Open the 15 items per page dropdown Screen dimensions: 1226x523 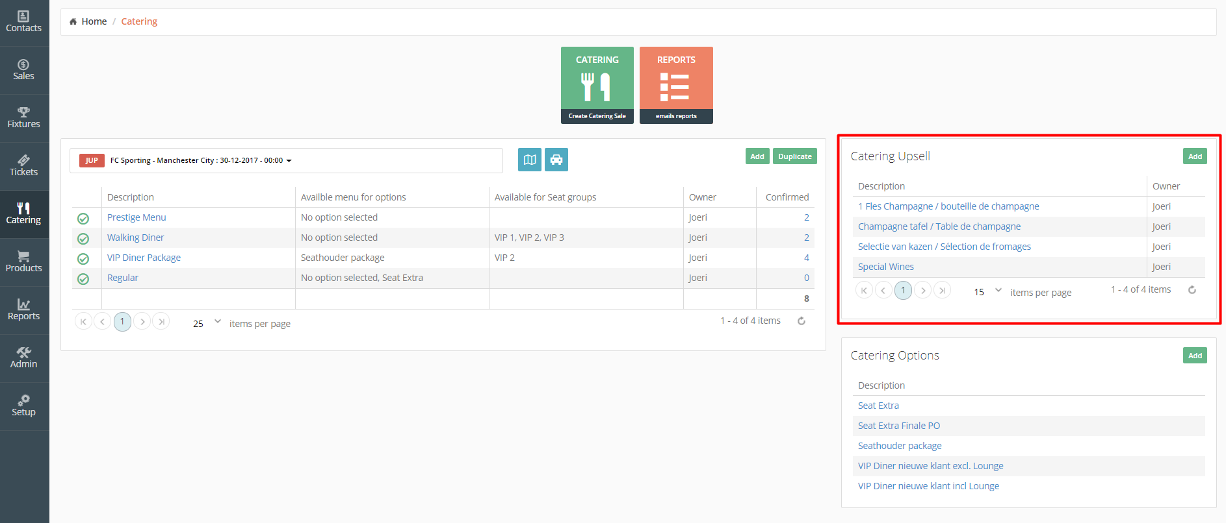(987, 291)
